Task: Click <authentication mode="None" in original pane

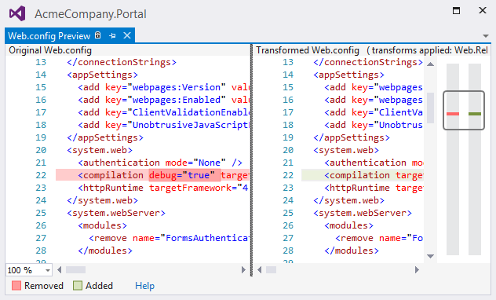Action: (151, 163)
